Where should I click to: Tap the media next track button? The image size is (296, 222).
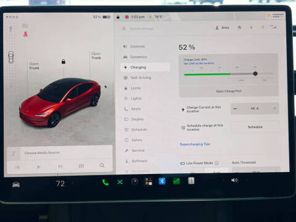pyautogui.click(x=60, y=166)
